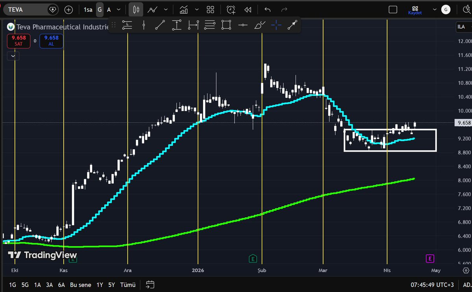
Task: Create an alert with the alarm clock icon
Action: 231,9
